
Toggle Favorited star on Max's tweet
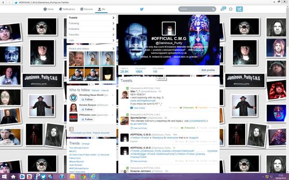pos(201,108)
